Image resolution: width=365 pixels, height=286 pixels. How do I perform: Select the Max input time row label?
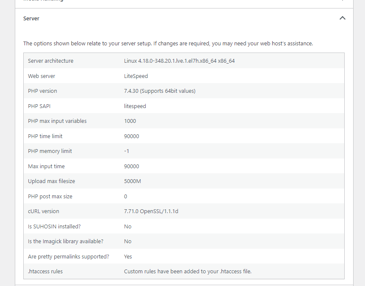pos(46,166)
